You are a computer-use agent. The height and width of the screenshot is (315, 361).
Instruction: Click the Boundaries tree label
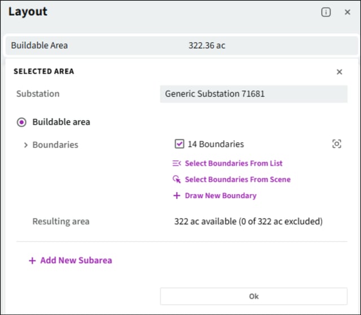tap(55, 145)
